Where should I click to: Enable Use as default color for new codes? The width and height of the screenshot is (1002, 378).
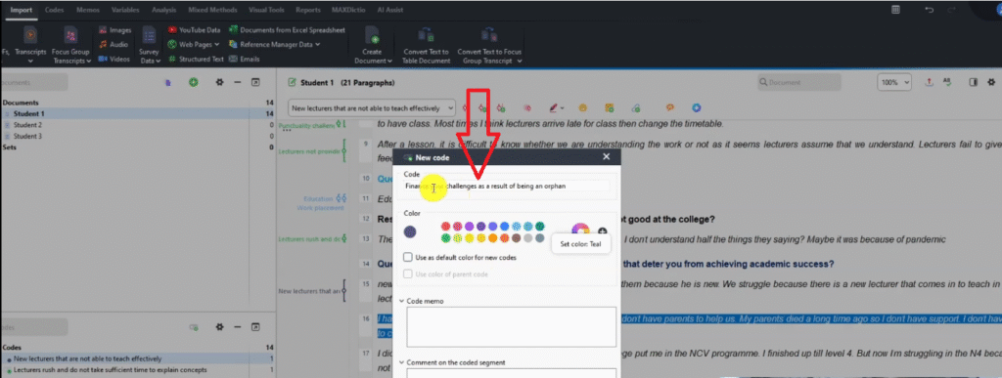[408, 258]
